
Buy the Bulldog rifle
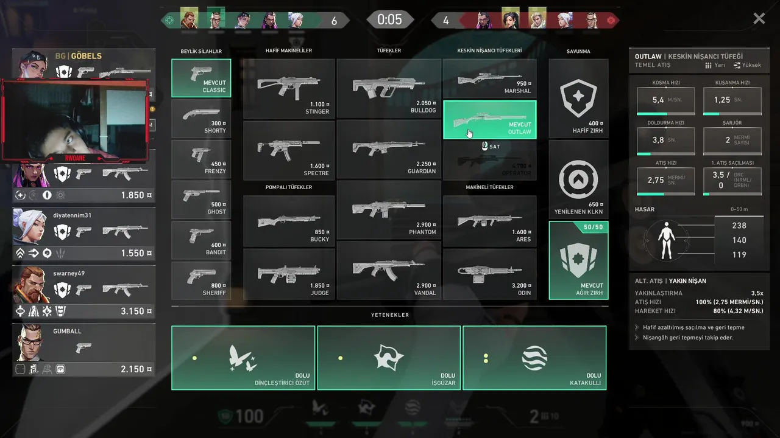click(x=389, y=88)
